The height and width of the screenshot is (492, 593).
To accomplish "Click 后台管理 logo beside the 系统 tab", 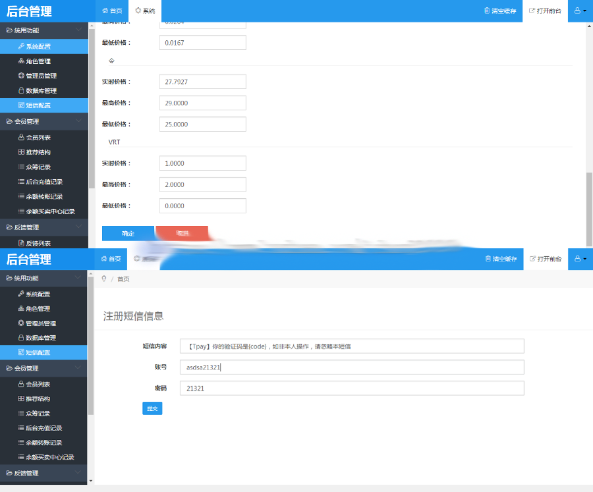I will point(29,11).
